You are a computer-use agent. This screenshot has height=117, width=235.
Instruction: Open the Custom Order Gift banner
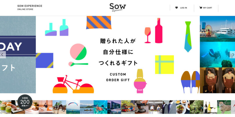tap(118, 54)
